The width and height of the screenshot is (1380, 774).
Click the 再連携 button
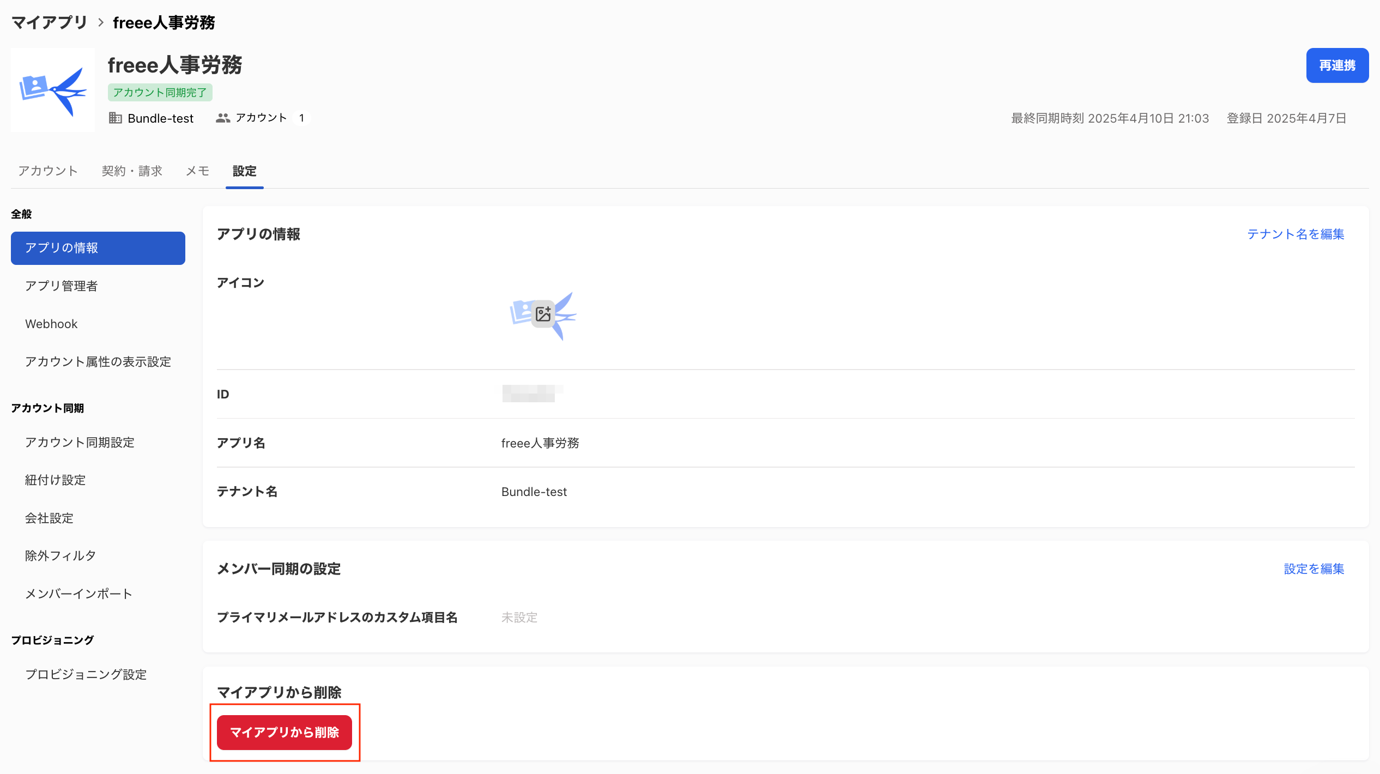click(1337, 65)
